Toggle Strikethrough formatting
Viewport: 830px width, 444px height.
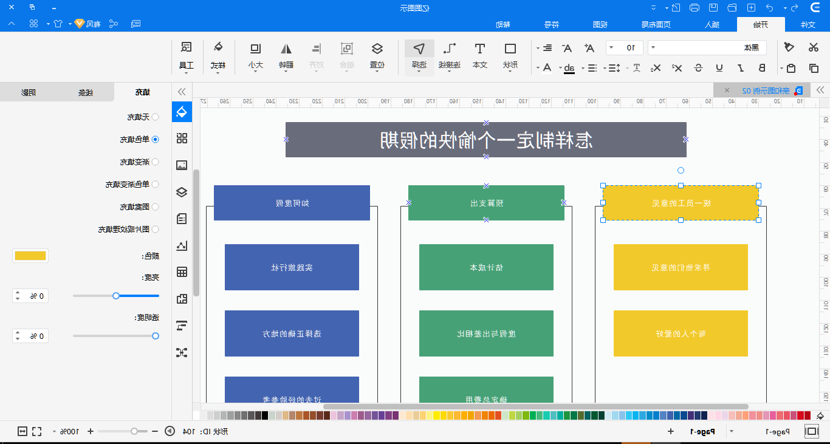699,68
